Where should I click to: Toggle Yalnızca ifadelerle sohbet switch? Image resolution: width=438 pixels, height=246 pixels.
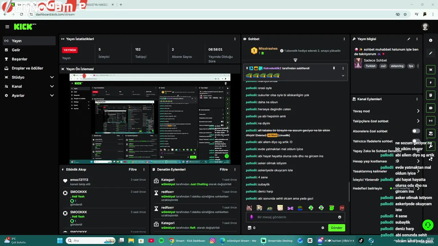pyautogui.click(x=416, y=141)
